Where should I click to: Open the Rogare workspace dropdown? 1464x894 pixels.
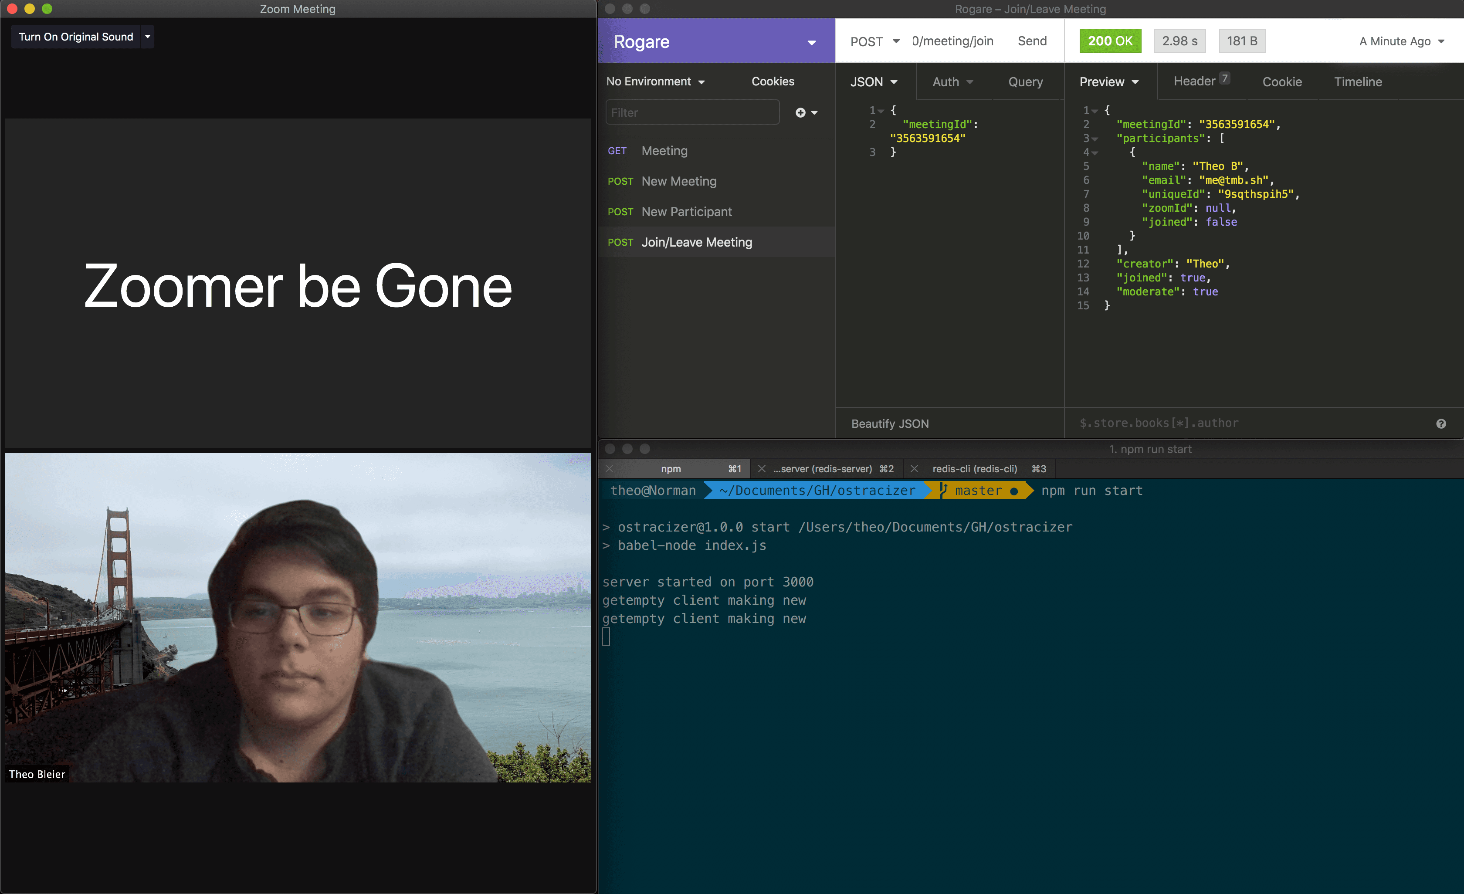pos(811,42)
